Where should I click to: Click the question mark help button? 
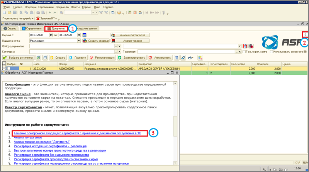305,35
